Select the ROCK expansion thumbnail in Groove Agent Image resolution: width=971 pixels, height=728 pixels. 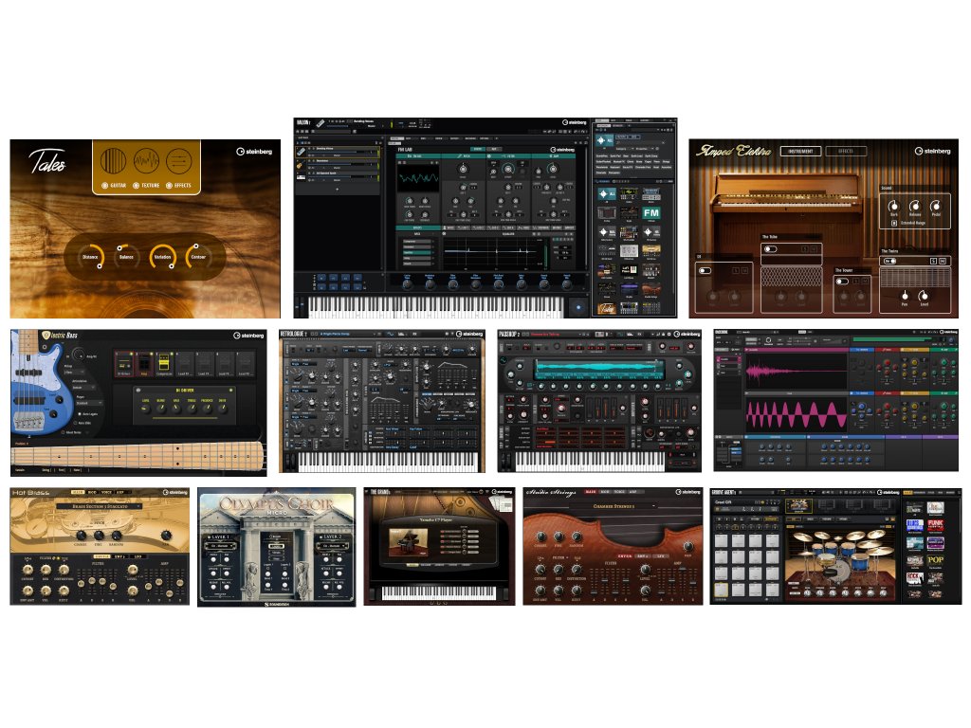(x=915, y=578)
